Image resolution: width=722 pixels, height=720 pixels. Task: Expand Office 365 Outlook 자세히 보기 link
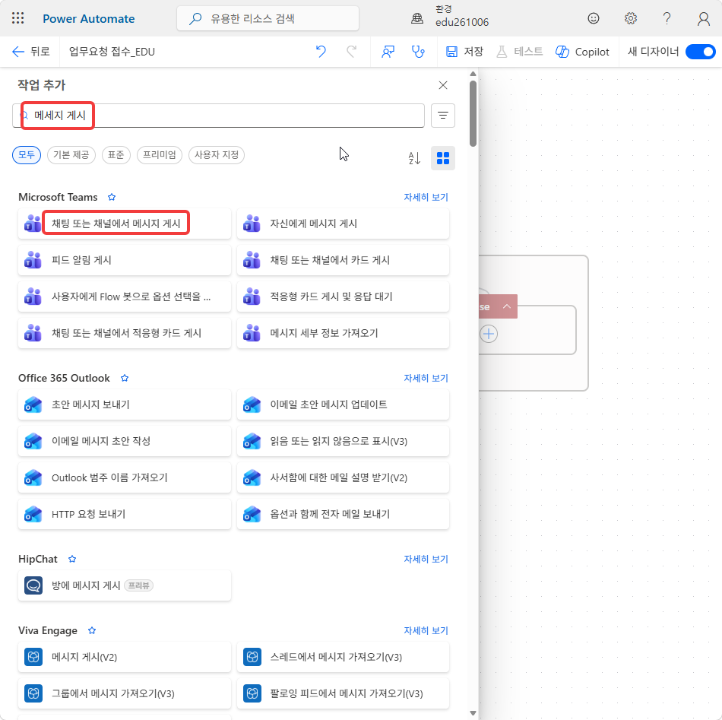point(426,378)
